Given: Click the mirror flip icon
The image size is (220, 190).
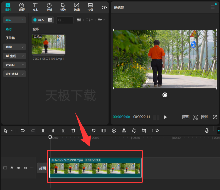Looking at the screenshot, I should [124, 131].
